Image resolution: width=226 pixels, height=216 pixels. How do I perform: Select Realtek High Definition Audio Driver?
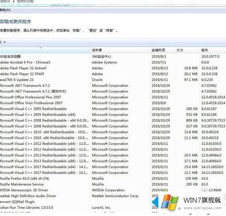pyautogui.click(x=28, y=196)
